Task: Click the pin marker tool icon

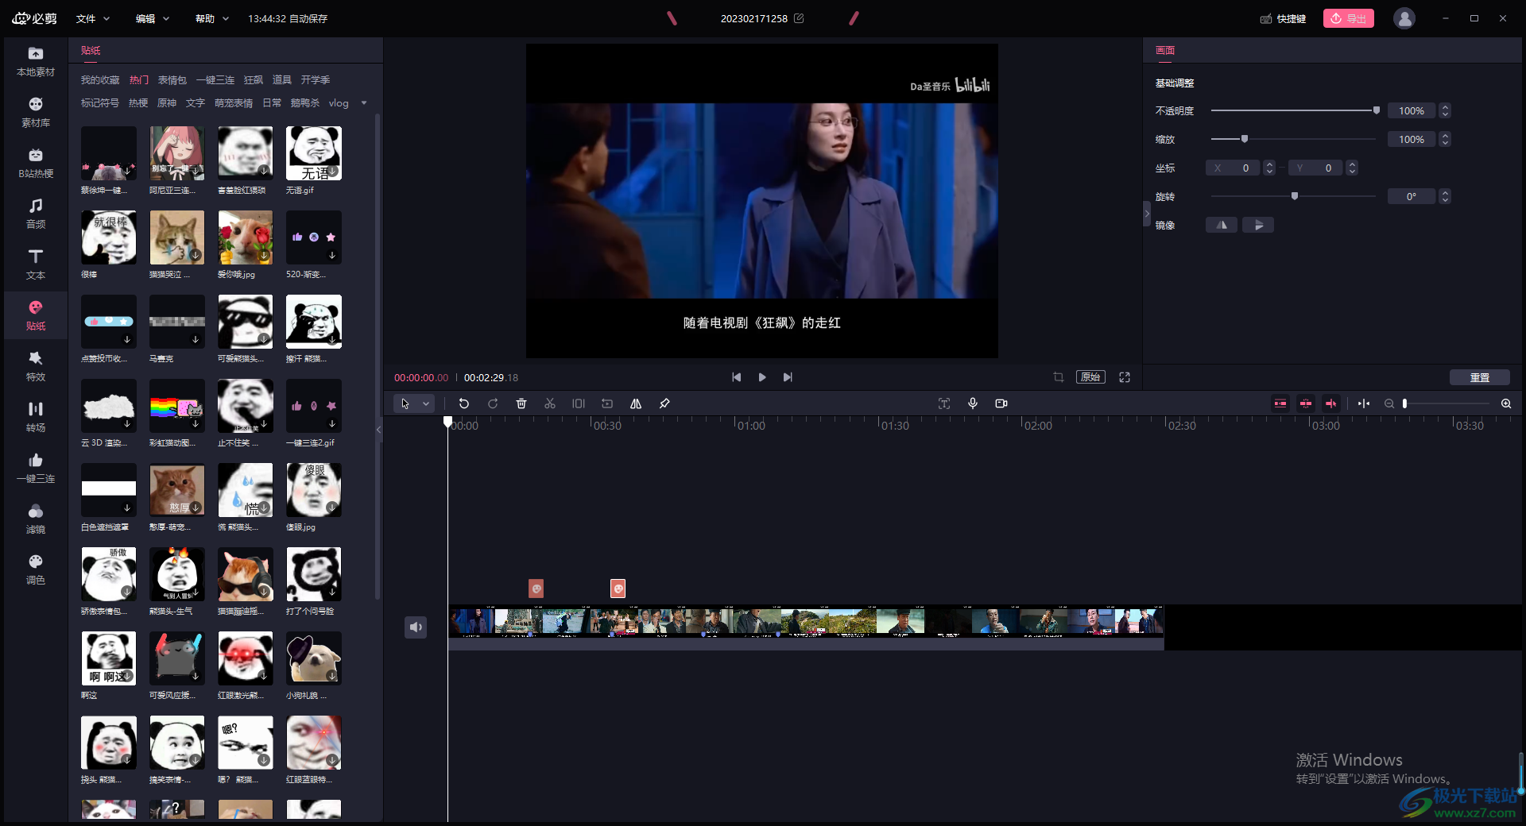Action: pyautogui.click(x=664, y=403)
